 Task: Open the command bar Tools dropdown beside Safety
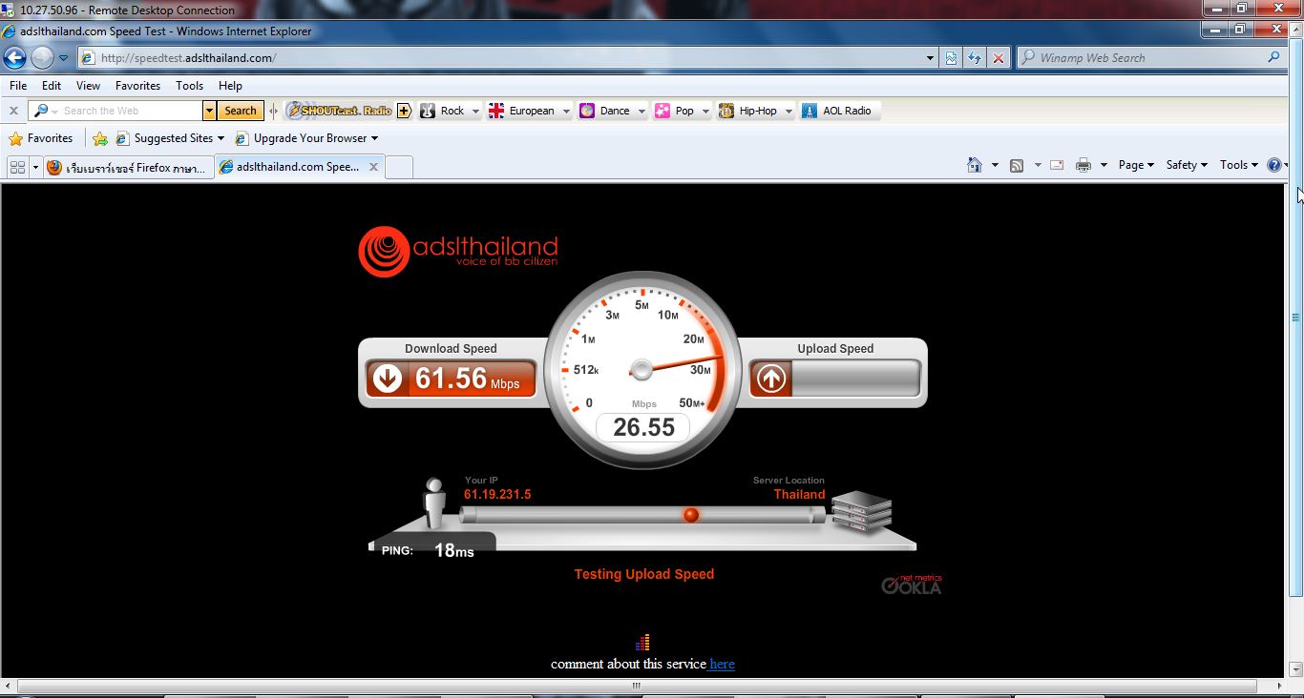[x=1239, y=165]
